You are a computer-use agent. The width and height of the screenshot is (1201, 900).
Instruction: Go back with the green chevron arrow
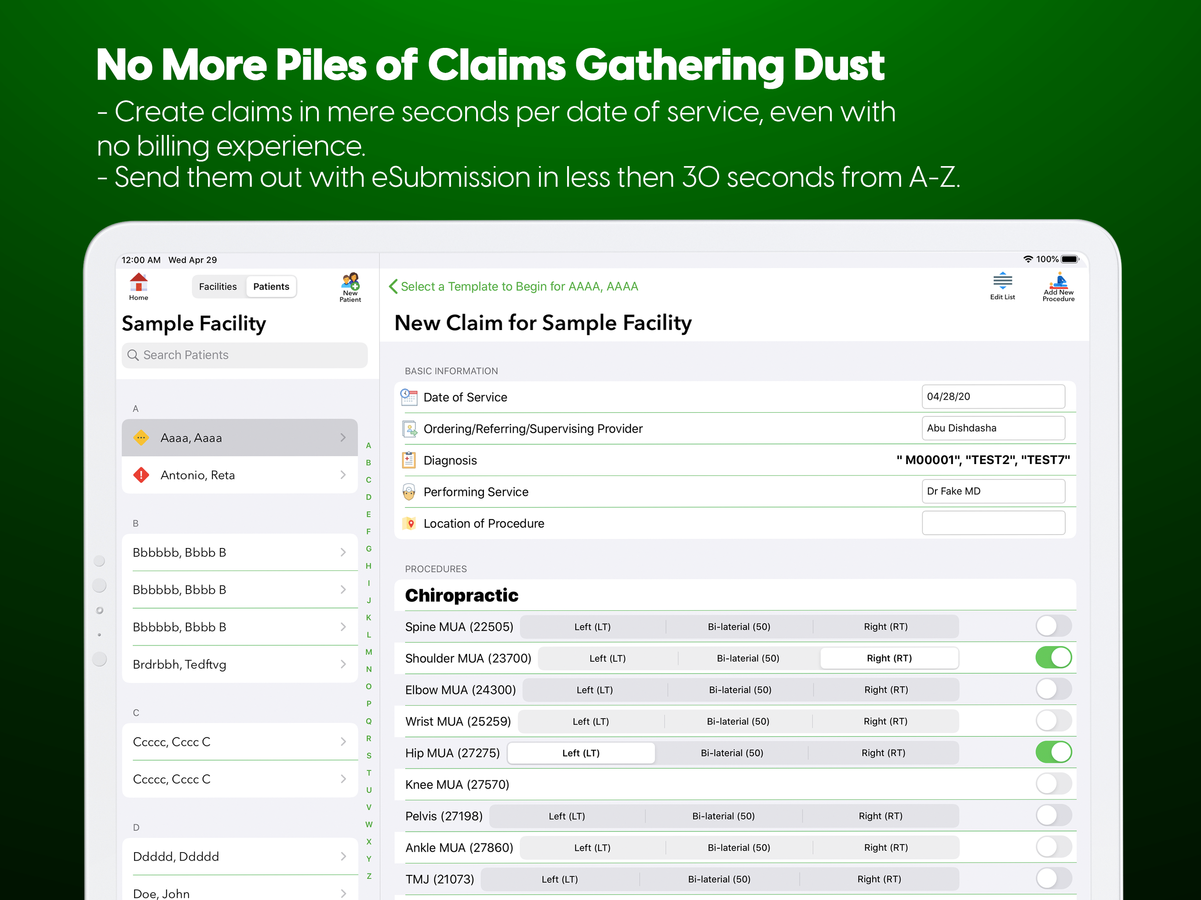(x=393, y=286)
